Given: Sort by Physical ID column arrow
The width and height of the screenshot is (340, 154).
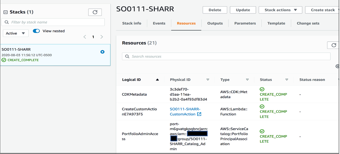Looking at the screenshot, I should (x=208, y=80).
